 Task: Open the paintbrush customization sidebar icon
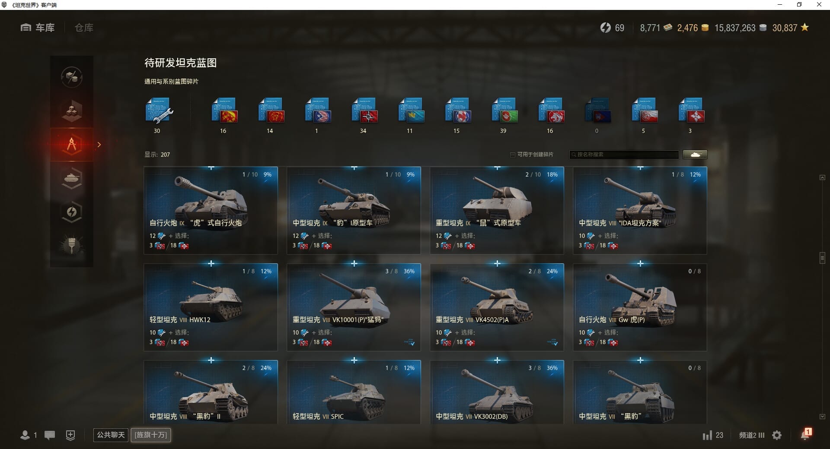point(72,245)
